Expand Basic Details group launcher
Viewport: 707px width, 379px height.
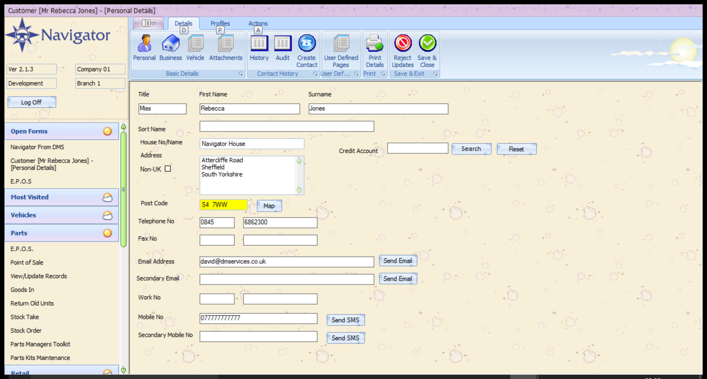[x=241, y=74]
